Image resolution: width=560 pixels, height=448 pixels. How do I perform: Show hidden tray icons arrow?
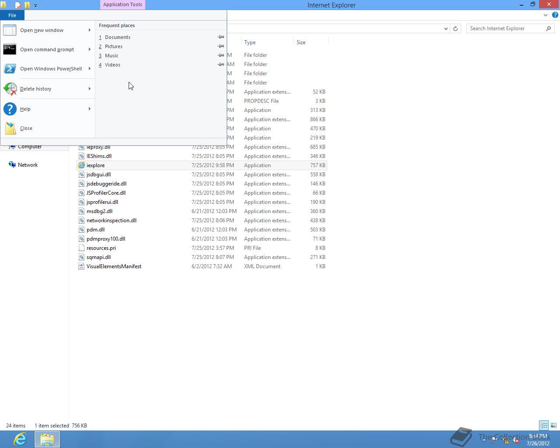tap(484, 439)
